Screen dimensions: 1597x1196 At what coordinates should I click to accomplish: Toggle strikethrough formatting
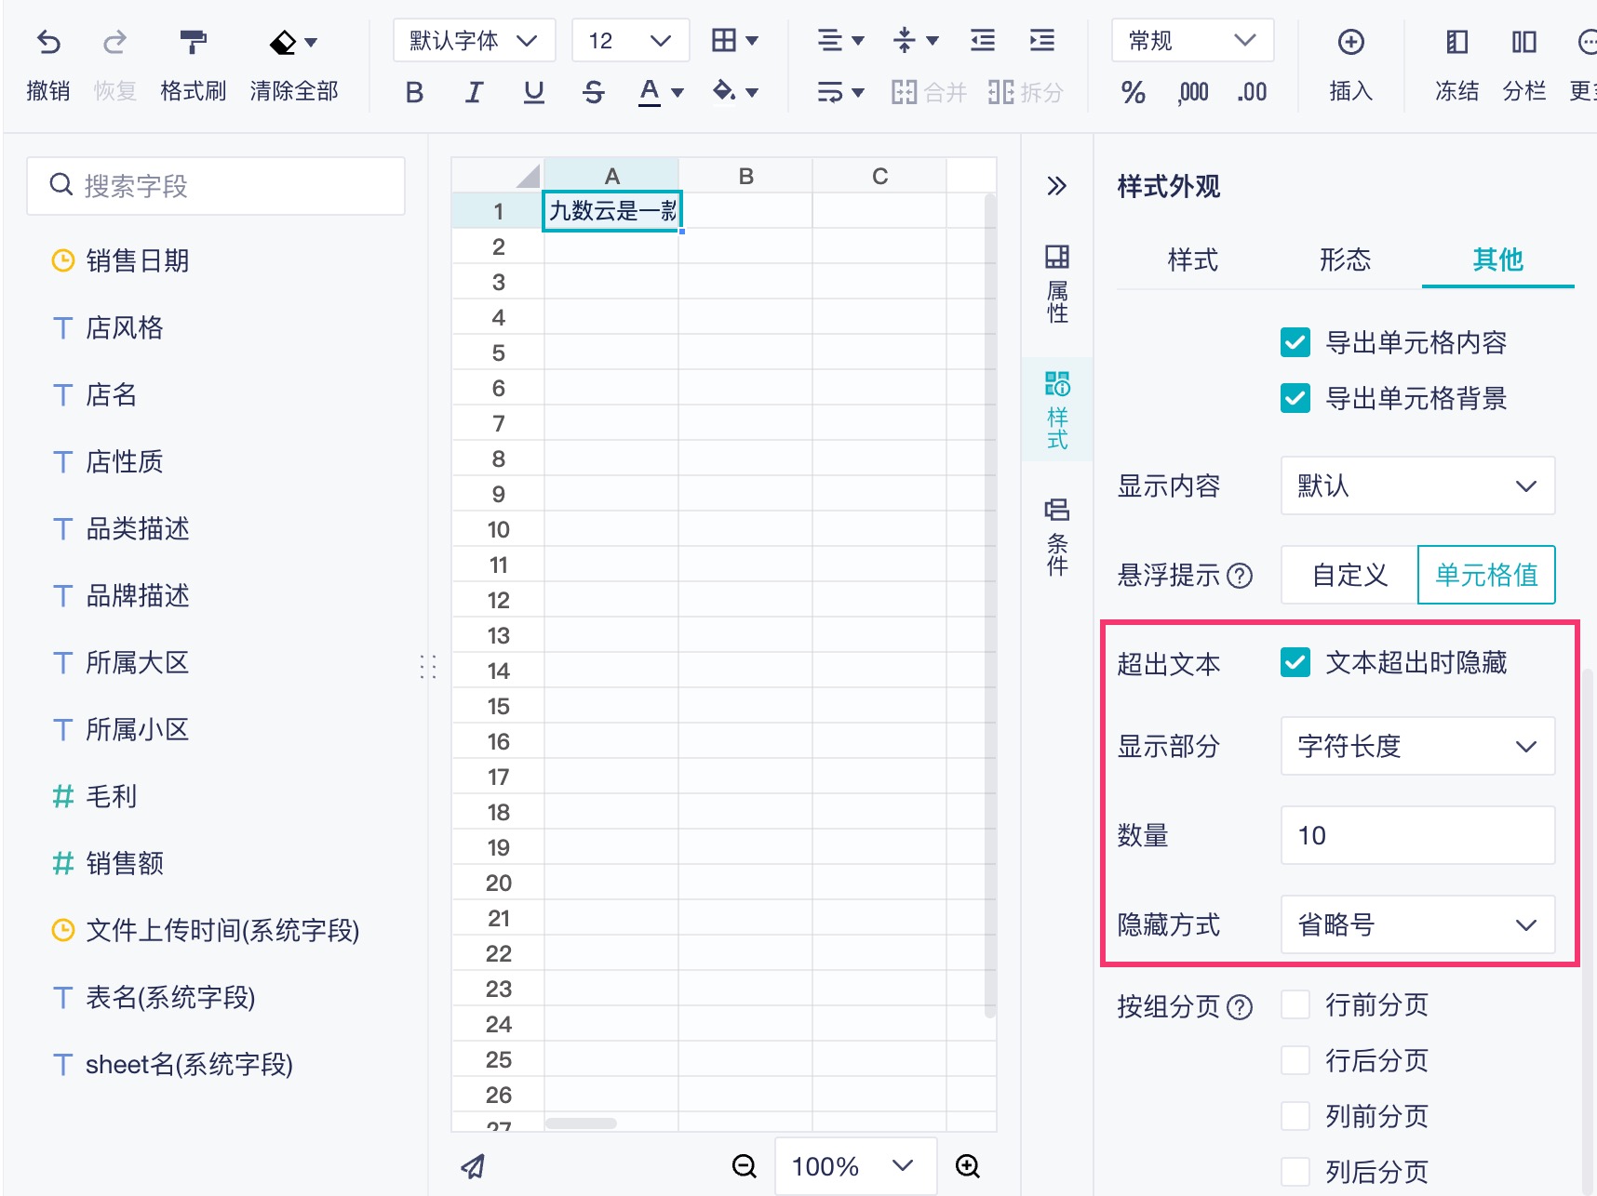tap(593, 92)
